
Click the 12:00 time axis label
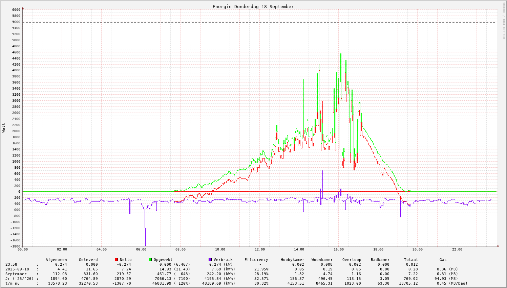click(x=259, y=249)
